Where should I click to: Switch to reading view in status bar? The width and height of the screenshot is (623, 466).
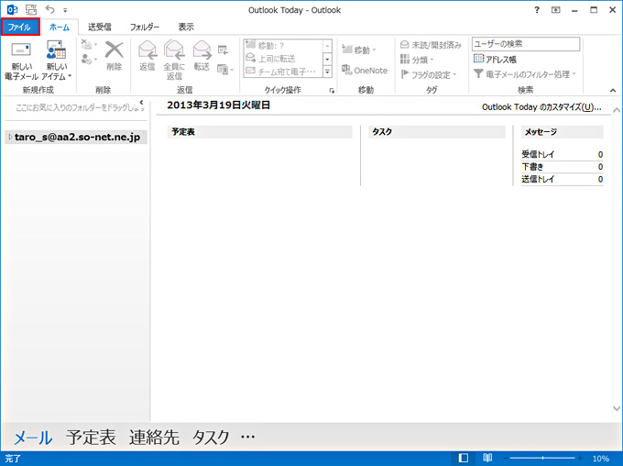coord(487,458)
